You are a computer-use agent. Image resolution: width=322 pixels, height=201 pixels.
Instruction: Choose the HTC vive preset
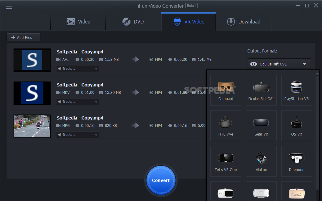pos(226,126)
